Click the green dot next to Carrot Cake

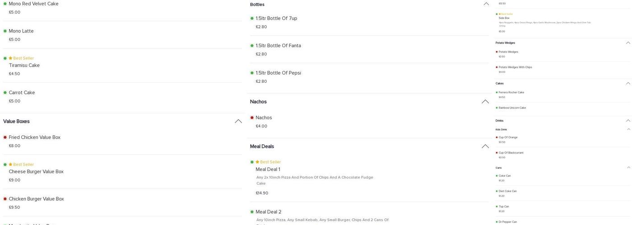tap(5, 93)
